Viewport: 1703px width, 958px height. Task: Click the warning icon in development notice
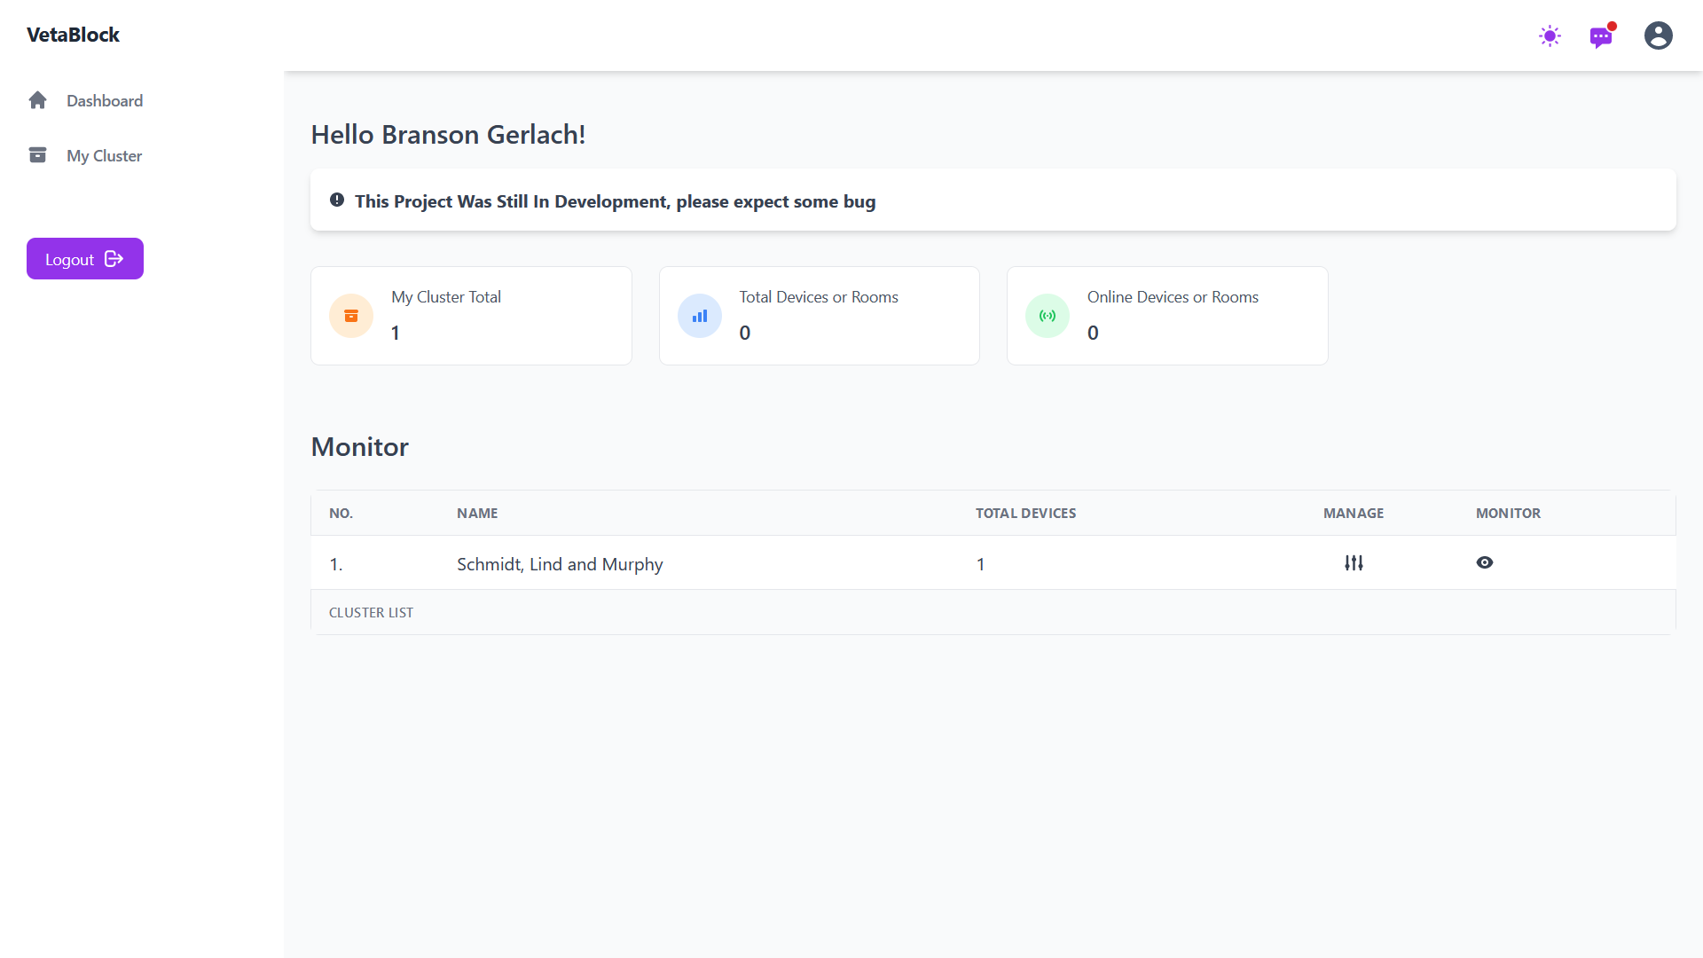337,200
